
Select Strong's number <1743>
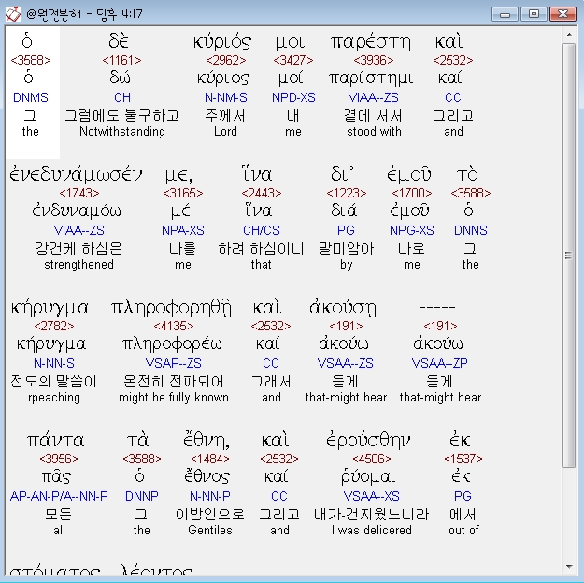[x=79, y=193]
